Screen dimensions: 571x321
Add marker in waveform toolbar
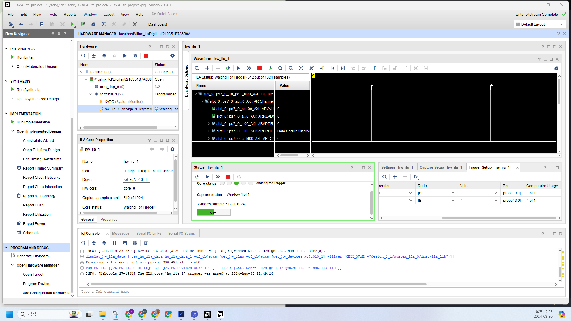click(x=374, y=68)
